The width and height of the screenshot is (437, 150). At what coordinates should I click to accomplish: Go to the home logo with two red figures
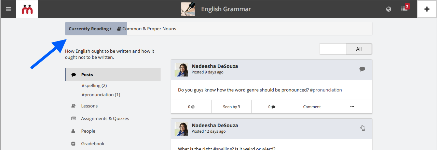27,9
